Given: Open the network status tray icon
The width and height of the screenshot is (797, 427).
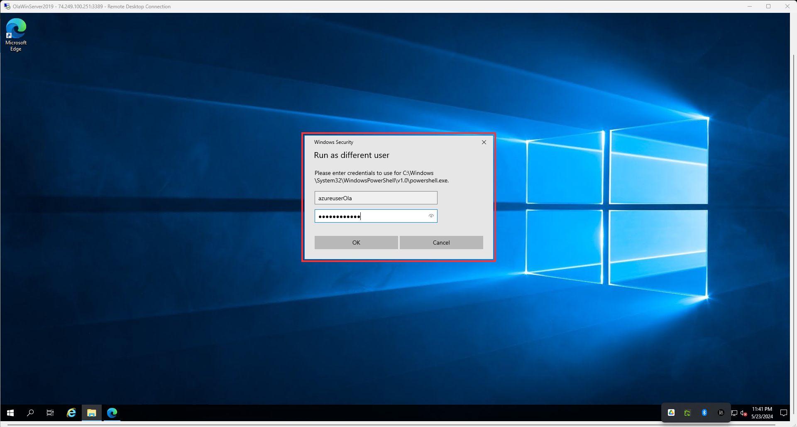Looking at the screenshot, I should click(x=734, y=413).
